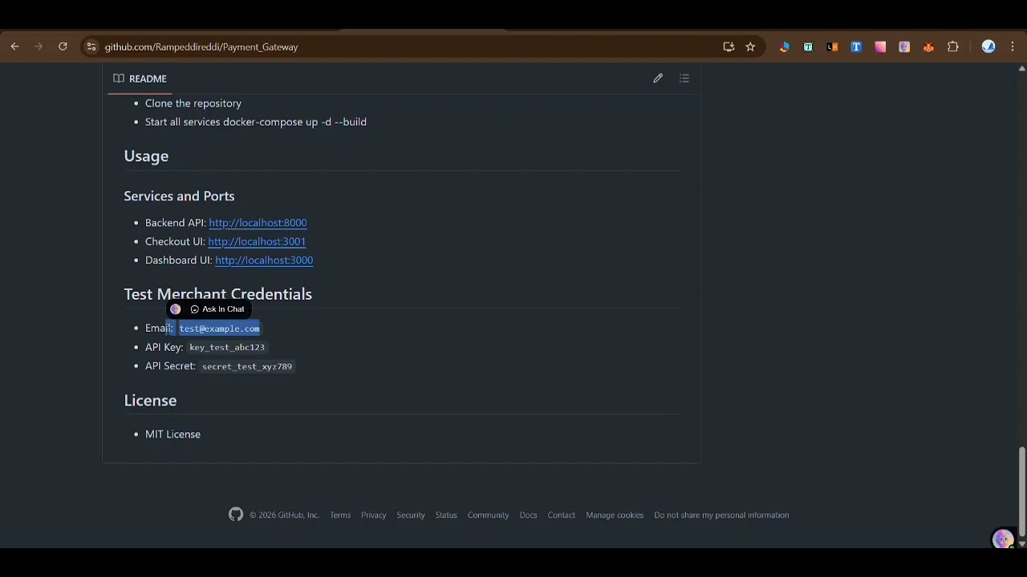The width and height of the screenshot is (1027, 577).
Task: Open the blue T extension icon
Action: coord(856,47)
